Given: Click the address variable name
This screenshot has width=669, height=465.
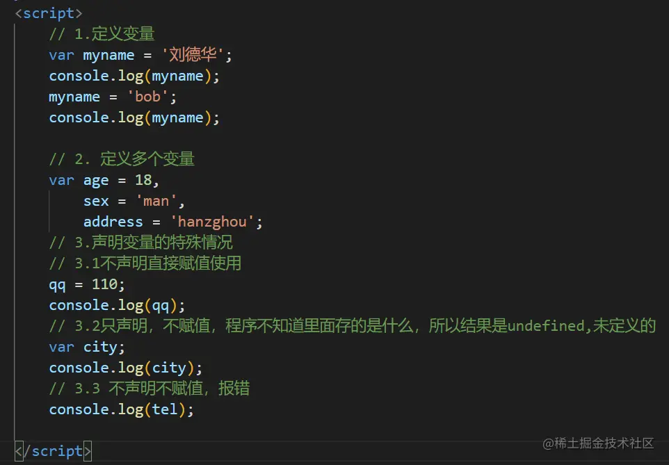Looking at the screenshot, I should pyautogui.click(x=113, y=222).
